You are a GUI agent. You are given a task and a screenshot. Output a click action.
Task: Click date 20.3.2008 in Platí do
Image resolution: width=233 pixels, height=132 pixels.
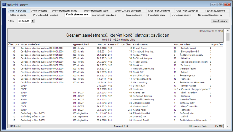[101, 48]
